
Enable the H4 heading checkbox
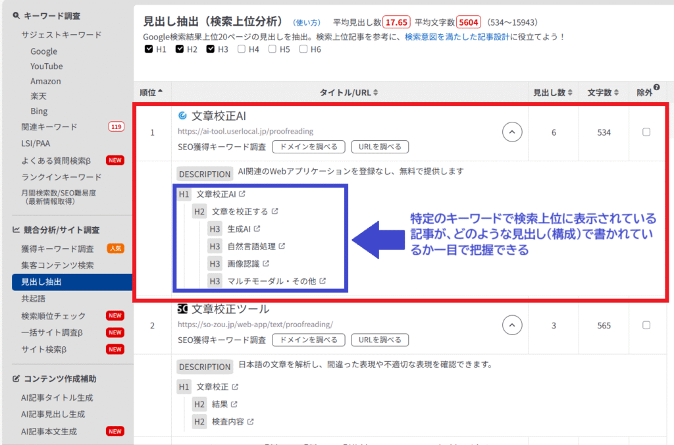(x=242, y=49)
